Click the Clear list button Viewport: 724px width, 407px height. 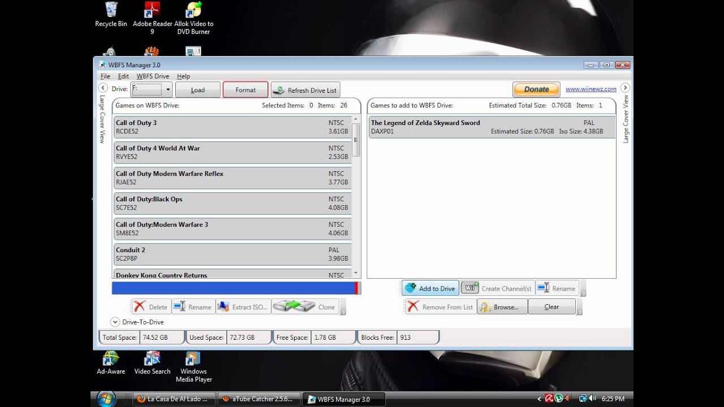pyautogui.click(x=551, y=307)
